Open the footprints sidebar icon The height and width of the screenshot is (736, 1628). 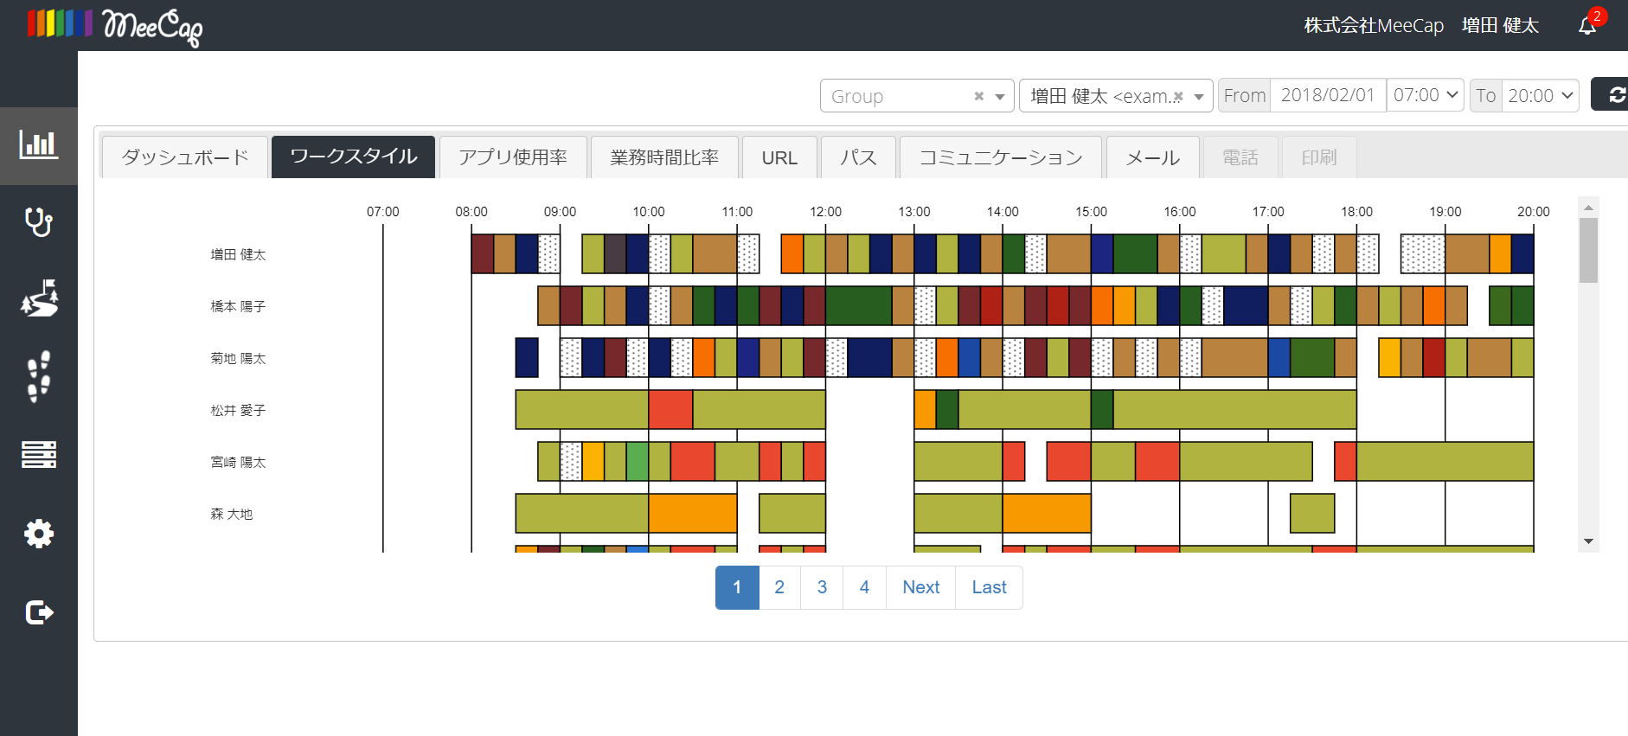(x=39, y=376)
